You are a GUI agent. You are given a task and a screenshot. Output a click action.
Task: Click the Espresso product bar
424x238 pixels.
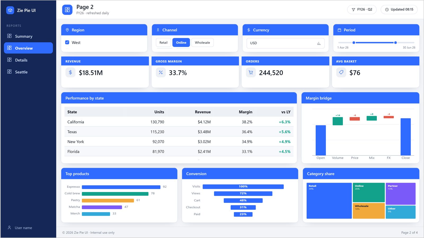tap(121, 187)
